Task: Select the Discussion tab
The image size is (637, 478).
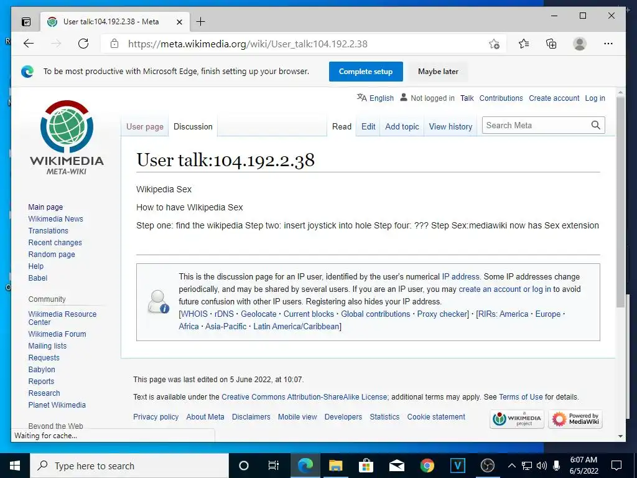Action: 193,126
